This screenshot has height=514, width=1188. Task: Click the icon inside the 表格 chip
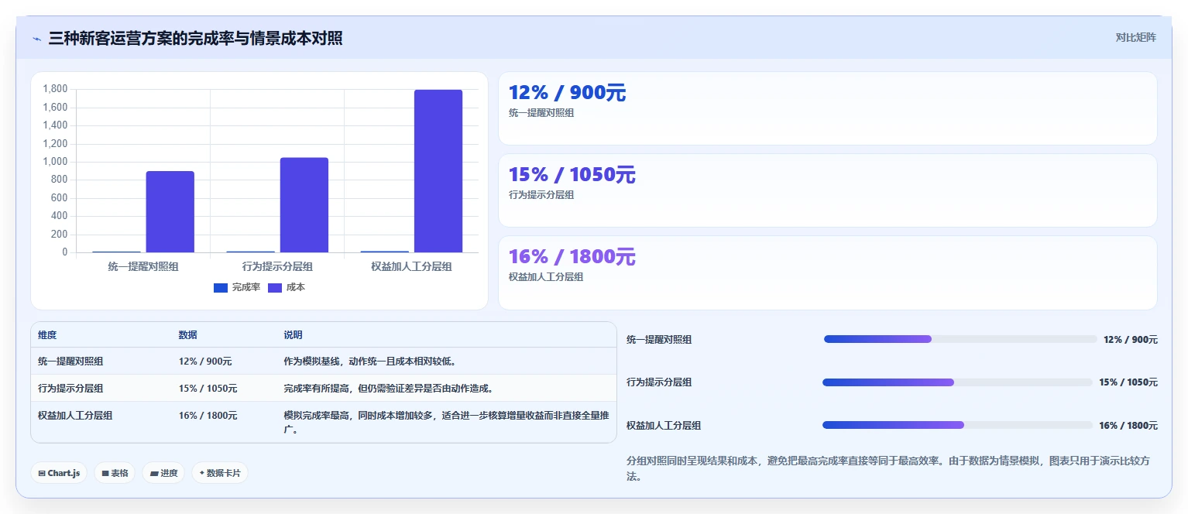(x=105, y=473)
